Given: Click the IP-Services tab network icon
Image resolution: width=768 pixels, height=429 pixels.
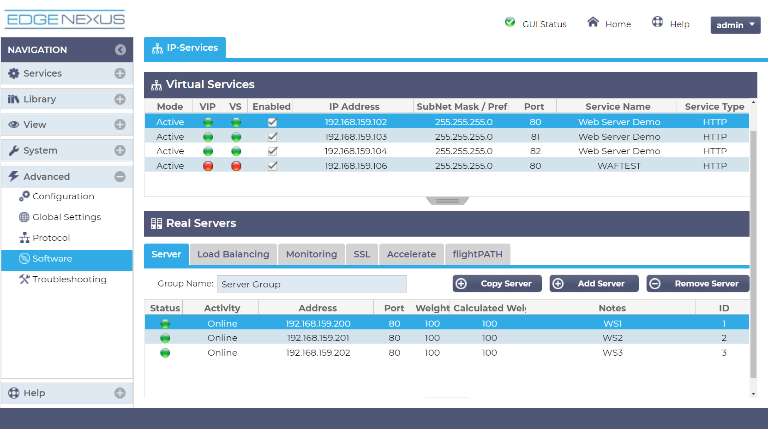Looking at the screenshot, I should [x=157, y=48].
